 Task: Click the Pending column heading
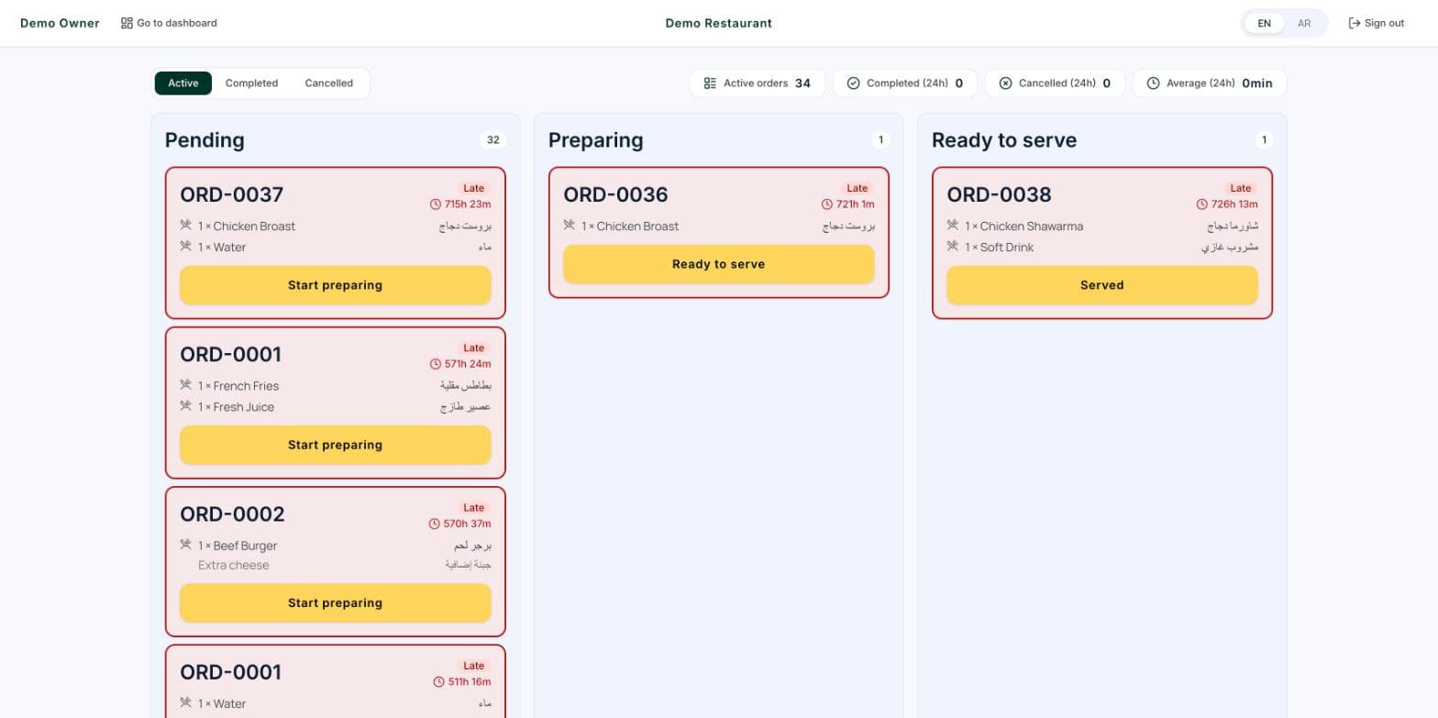tap(205, 140)
